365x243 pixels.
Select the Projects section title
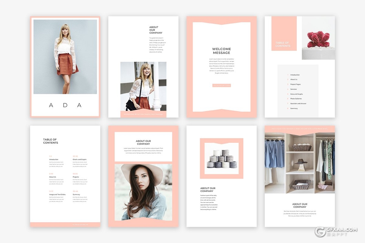coord(76,177)
